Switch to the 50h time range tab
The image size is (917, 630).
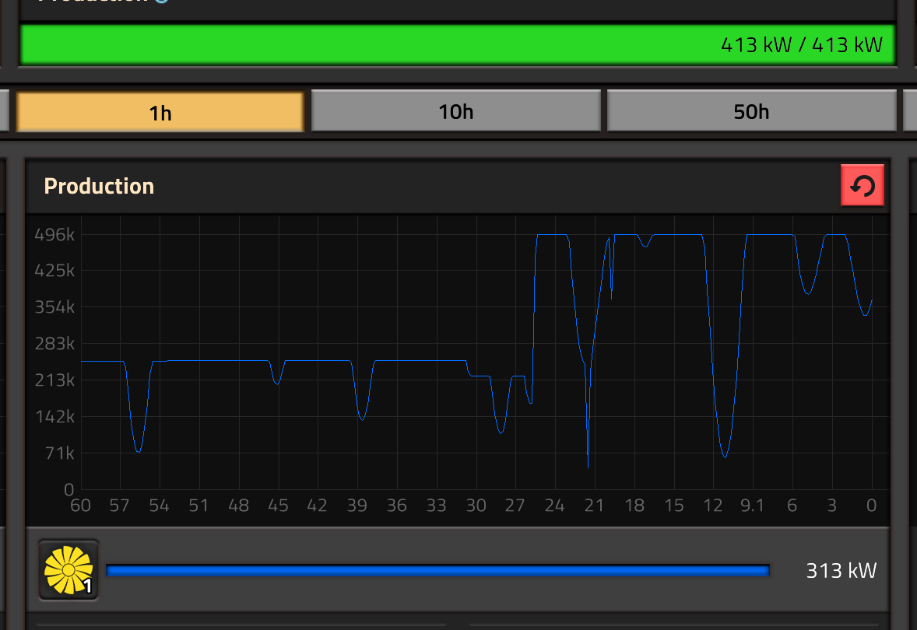750,111
